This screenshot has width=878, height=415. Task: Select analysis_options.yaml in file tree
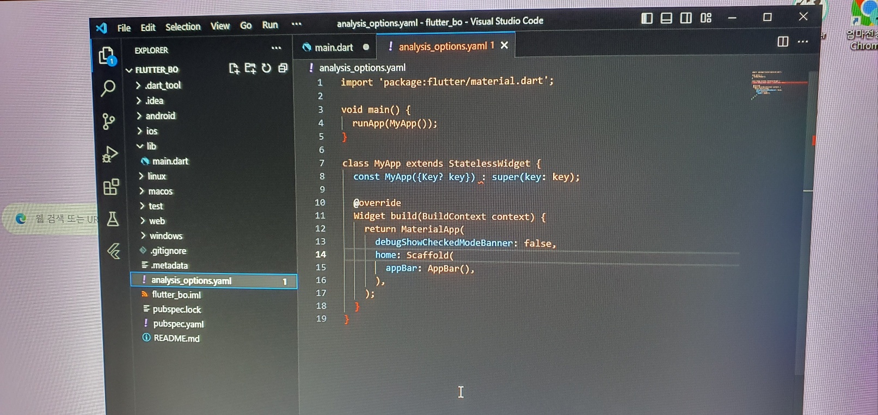(214, 281)
